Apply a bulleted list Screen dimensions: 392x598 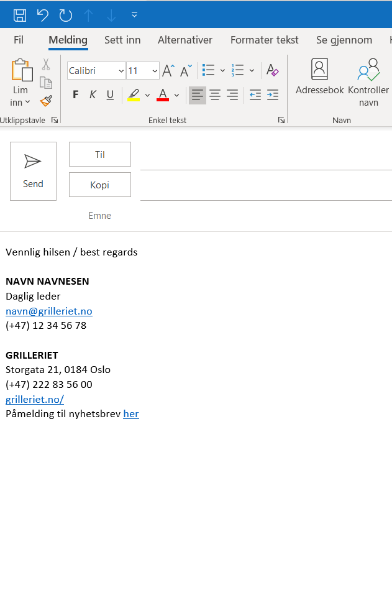pos(208,70)
